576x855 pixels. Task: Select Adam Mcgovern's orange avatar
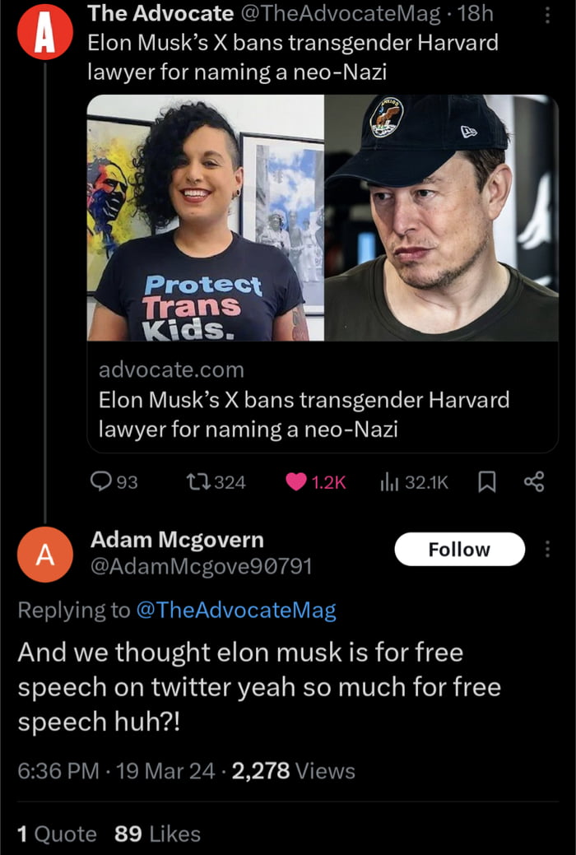pyautogui.click(x=45, y=555)
